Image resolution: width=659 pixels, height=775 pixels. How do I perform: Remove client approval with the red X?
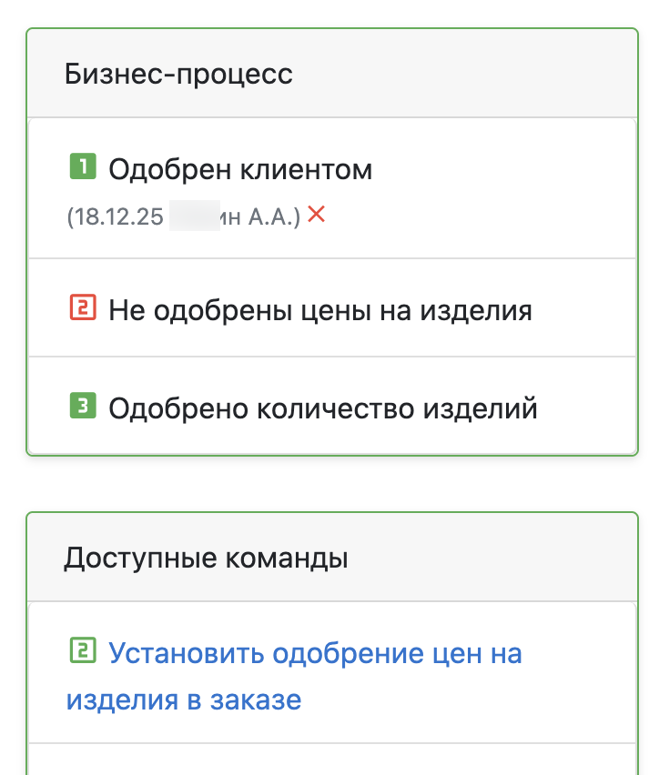[x=316, y=215]
